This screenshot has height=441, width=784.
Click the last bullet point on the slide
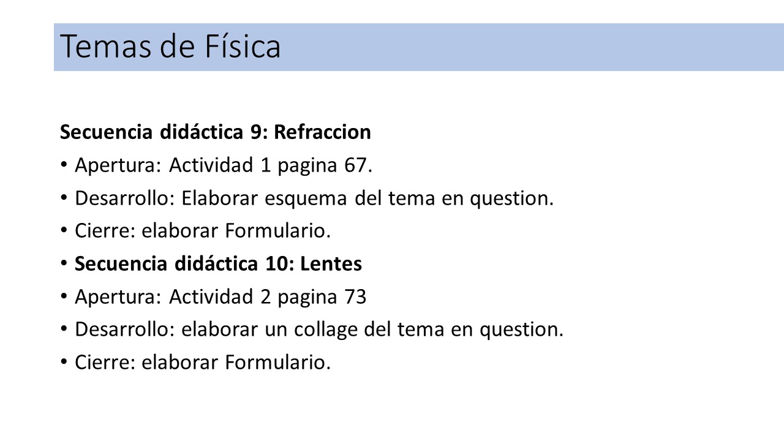(64, 363)
